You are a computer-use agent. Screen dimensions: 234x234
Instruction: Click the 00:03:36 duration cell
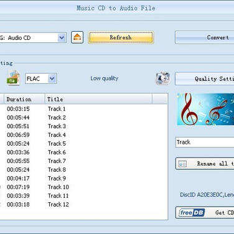click(18, 152)
